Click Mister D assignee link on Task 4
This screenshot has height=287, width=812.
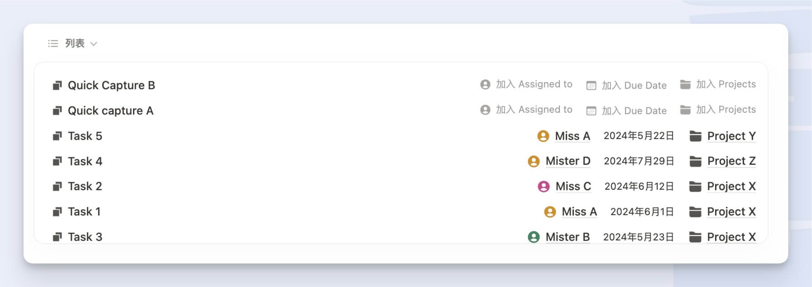coord(568,161)
